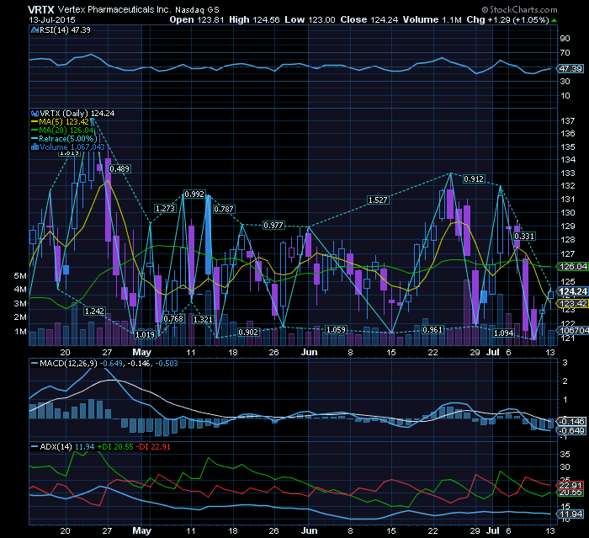The width and height of the screenshot is (589, 538).
Task: Click the StockCharts.com watermark link
Action: [519, 9]
